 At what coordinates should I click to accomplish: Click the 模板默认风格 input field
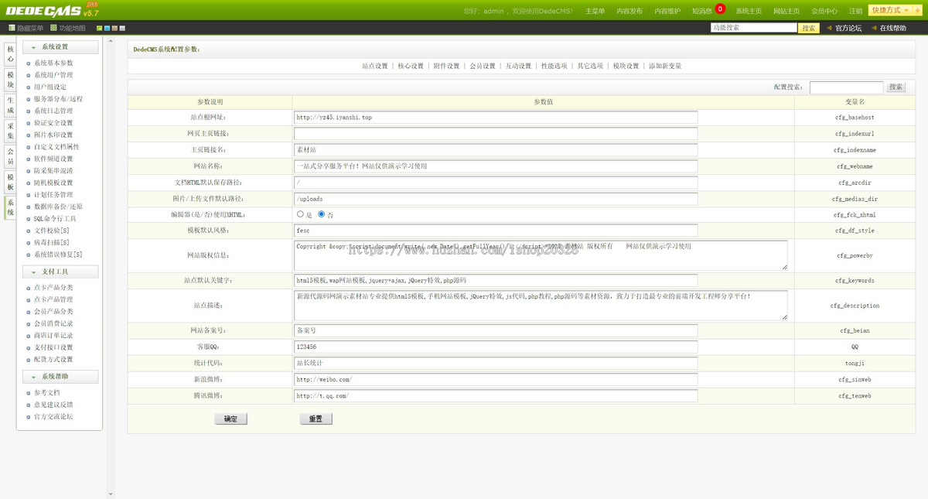496,231
